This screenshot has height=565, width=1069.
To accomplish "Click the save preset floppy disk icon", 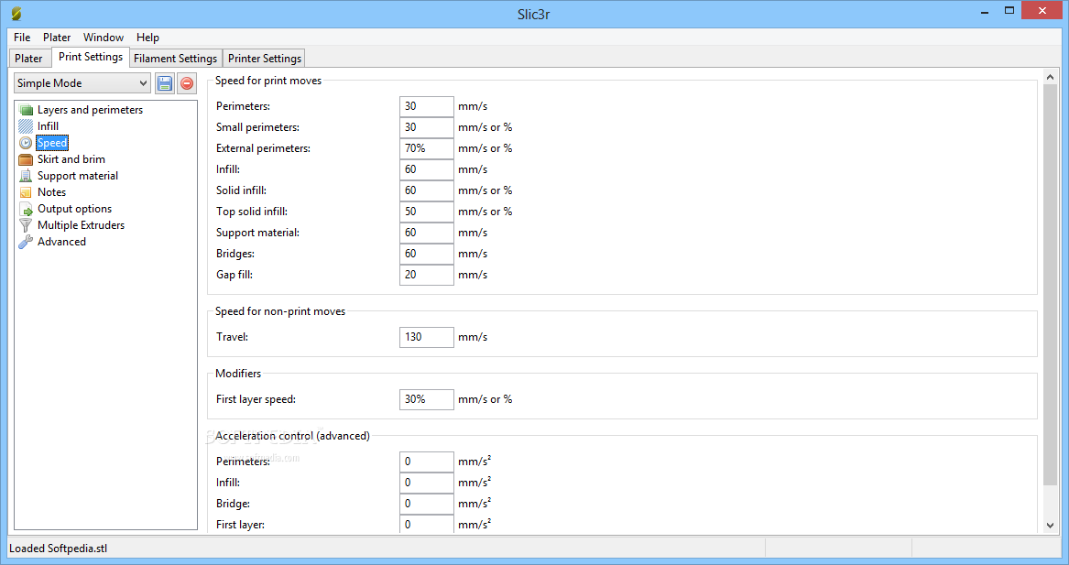I will [164, 83].
